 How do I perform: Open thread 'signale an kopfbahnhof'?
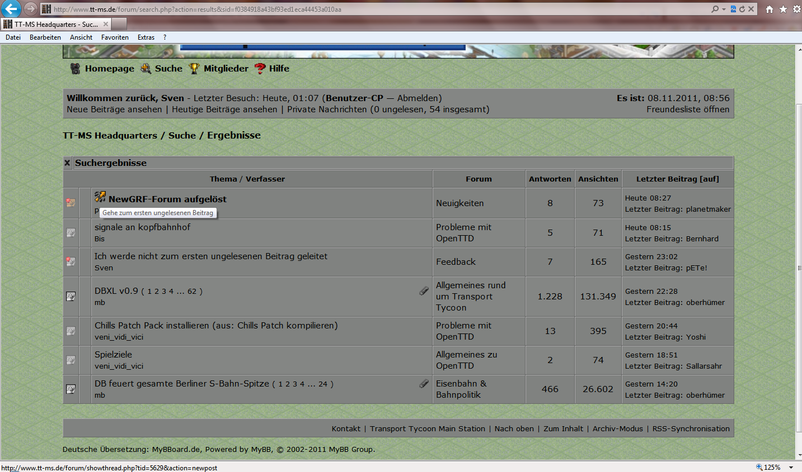[142, 227]
